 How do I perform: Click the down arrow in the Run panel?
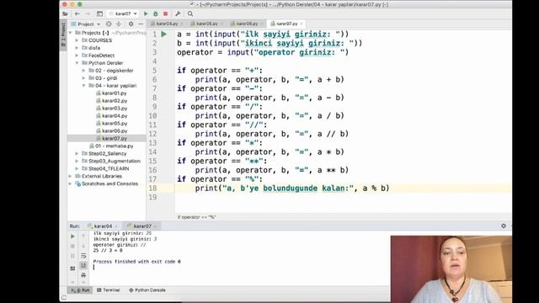pos(83,246)
